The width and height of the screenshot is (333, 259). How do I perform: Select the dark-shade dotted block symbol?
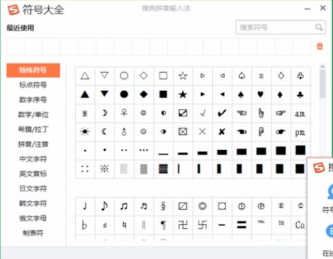pos(163,169)
